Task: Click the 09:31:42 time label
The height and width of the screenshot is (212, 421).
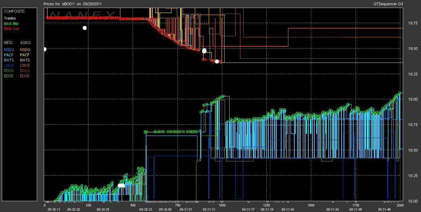Action: [x=288, y=209]
